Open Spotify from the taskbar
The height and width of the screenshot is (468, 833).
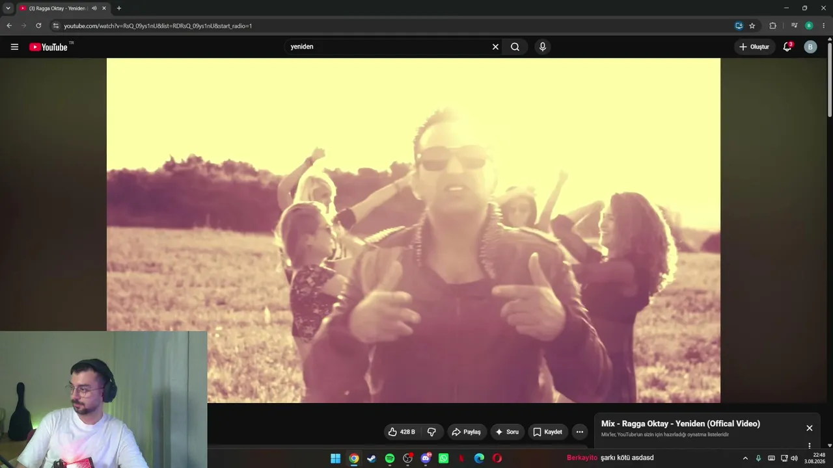pyautogui.click(x=390, y=458)
